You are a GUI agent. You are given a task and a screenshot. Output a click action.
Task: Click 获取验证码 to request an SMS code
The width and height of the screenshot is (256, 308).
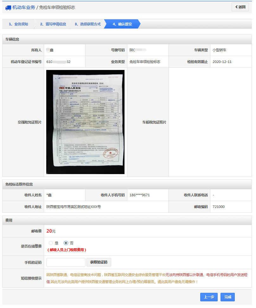tap(98, 262)
